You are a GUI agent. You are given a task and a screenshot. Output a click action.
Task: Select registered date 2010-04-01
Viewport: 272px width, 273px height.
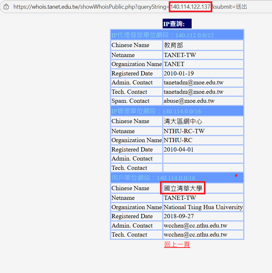203,150
